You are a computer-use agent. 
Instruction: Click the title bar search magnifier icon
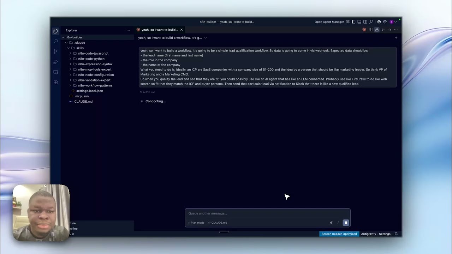point(371,22)
